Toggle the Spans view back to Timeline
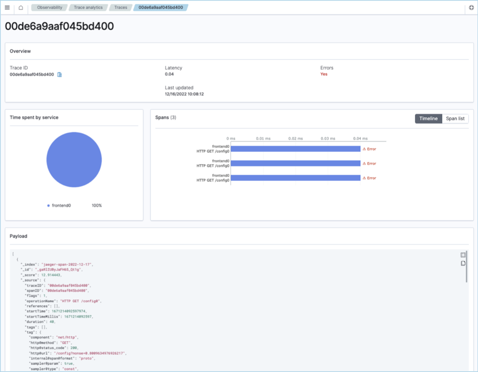Image resolution: width=478 pixels, height=372 pixels. point(428,118)
